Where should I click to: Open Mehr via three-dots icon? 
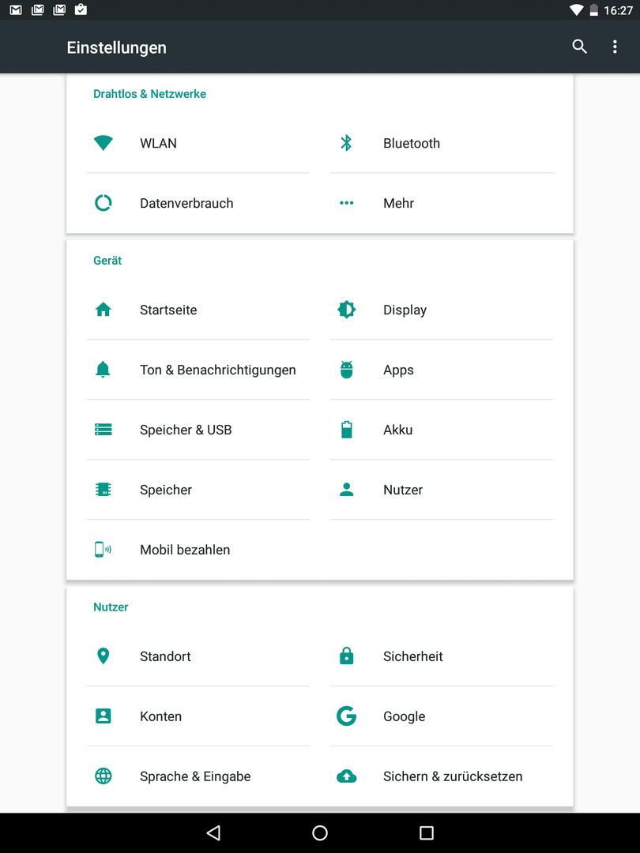(x=346, y=203)
